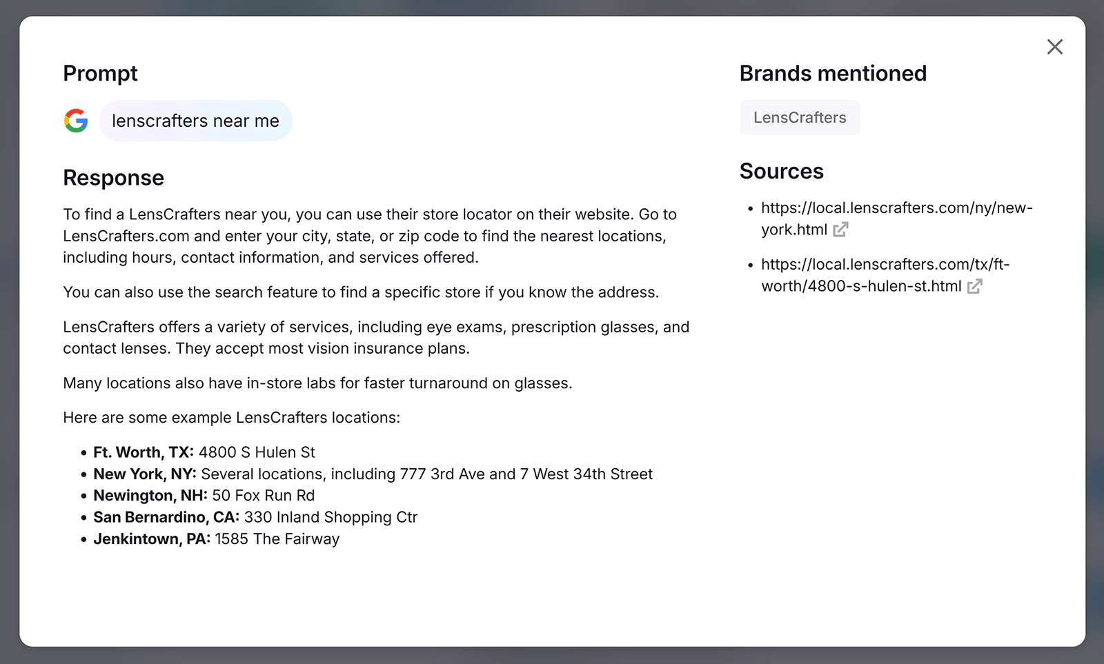This screenshot has height=664, width=1104.
Task: Open the Ft. Worth Hulen St source link
Action: click(x=885, y=265)
